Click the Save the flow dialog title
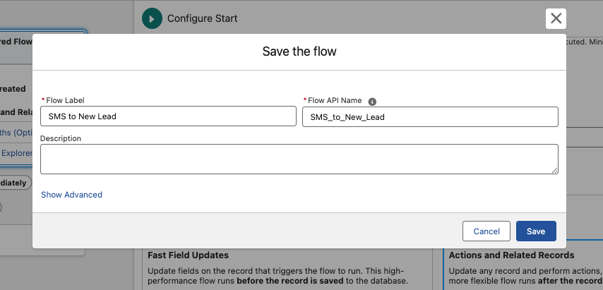603x290 pixels. pyautogui.click(x=299, y=52)
